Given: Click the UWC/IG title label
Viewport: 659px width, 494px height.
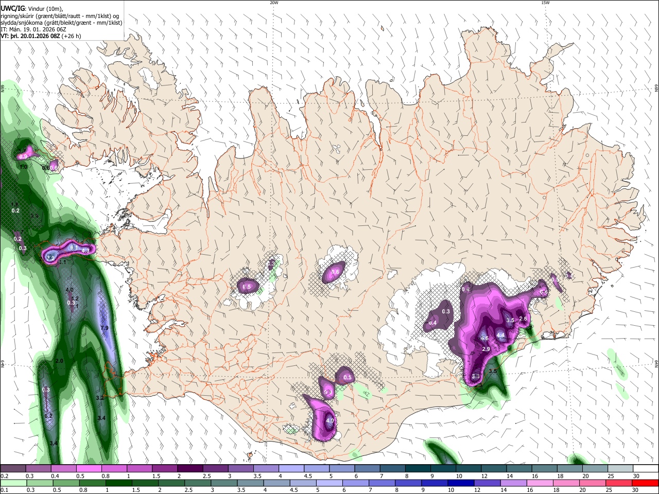Looking at the screenshot, I should (12, 9).
